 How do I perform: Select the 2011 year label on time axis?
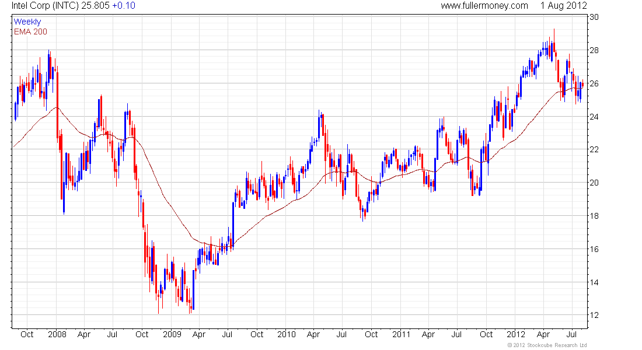[402, 334]
